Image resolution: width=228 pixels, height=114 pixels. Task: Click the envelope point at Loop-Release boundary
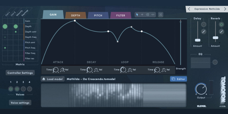coord(142,31)
